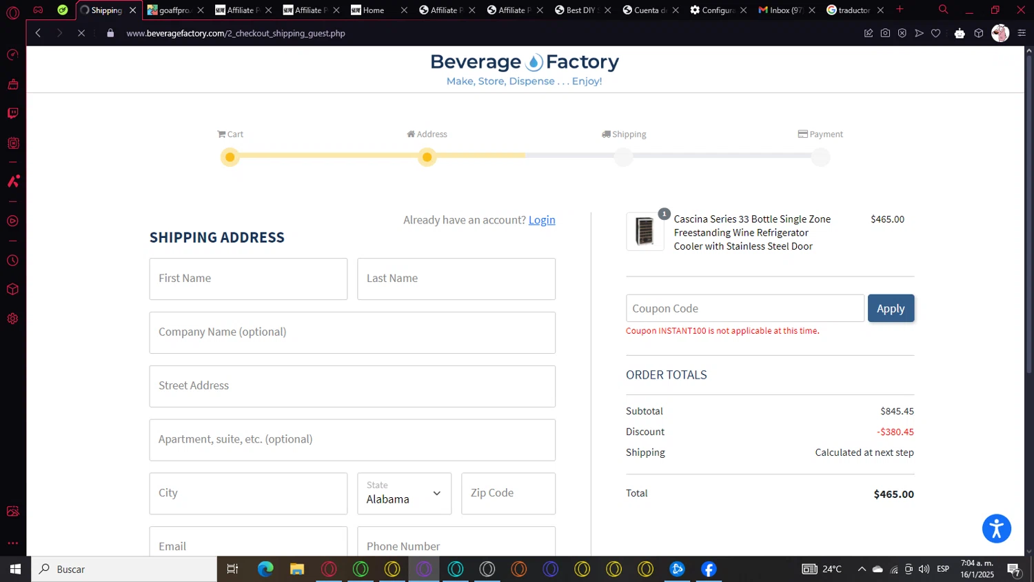Open the image gallery icon in sidebar
This screenshot has height=582, width=1034.
(12, 511)
